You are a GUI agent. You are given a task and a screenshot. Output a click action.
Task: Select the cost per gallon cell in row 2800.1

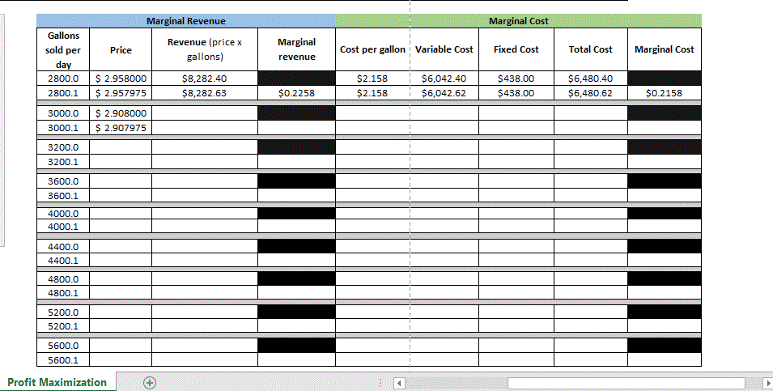[x=372, y=93]
